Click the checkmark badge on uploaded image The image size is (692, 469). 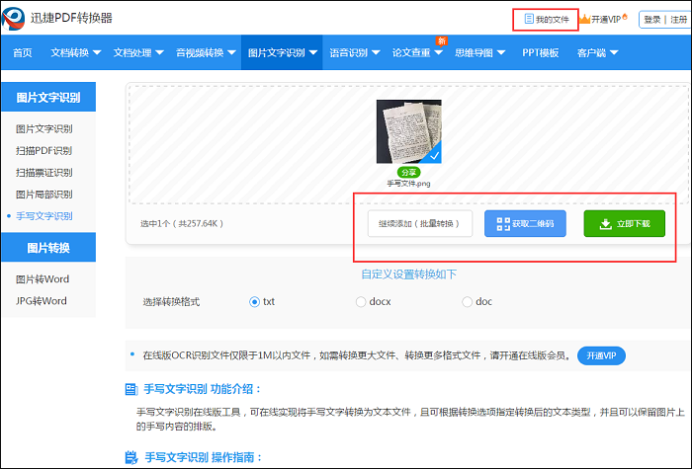434,155
